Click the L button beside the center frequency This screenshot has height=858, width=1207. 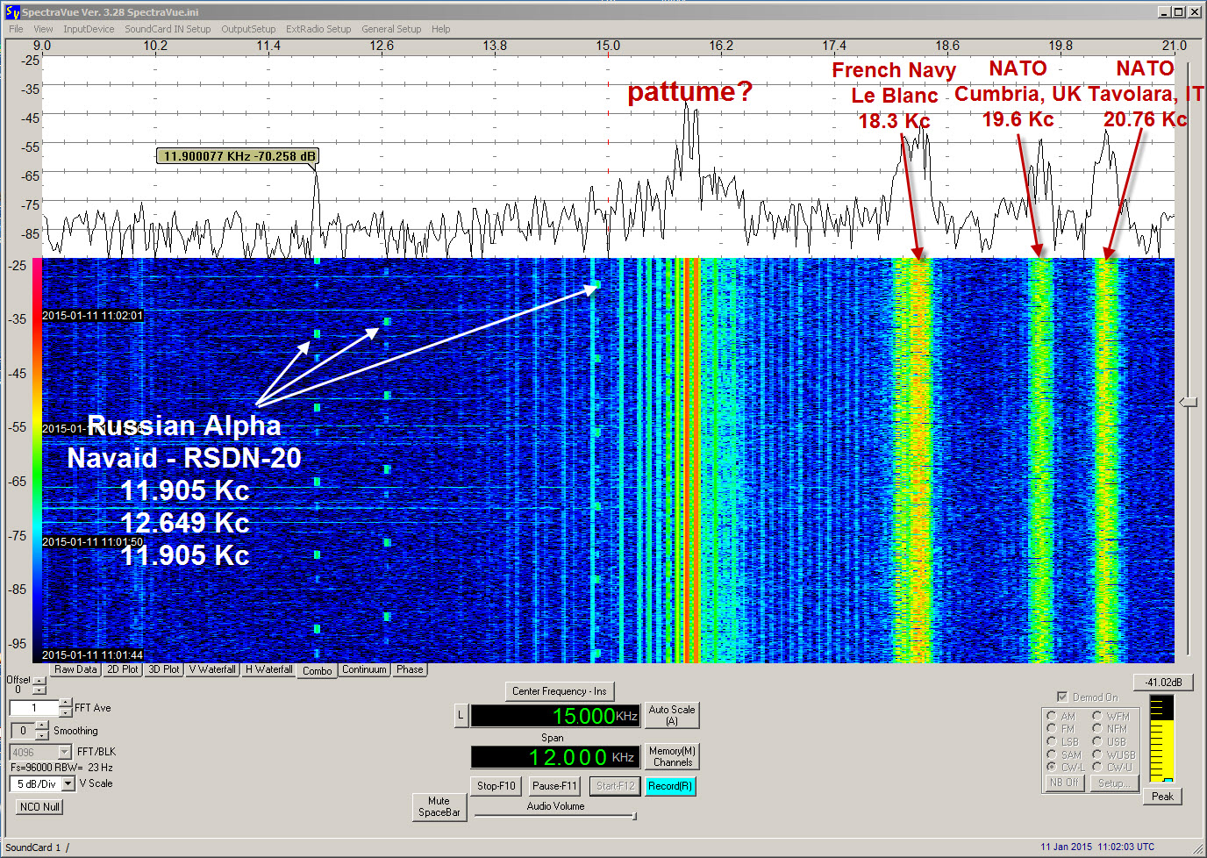pyautogui.click(x=461, y=716)
